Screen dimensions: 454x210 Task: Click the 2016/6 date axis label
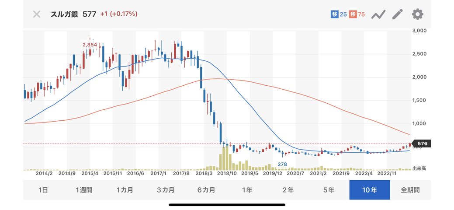click(135, 173)
